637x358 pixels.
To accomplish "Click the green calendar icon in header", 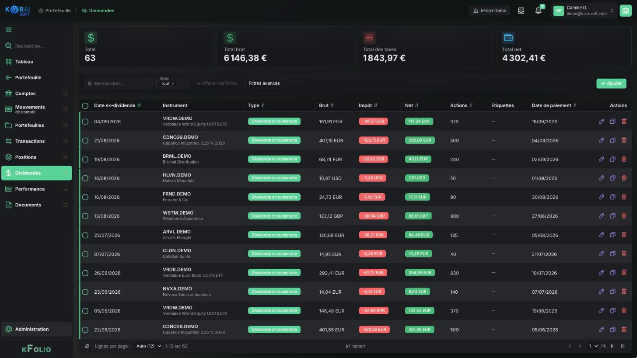I will click(625, 10).
